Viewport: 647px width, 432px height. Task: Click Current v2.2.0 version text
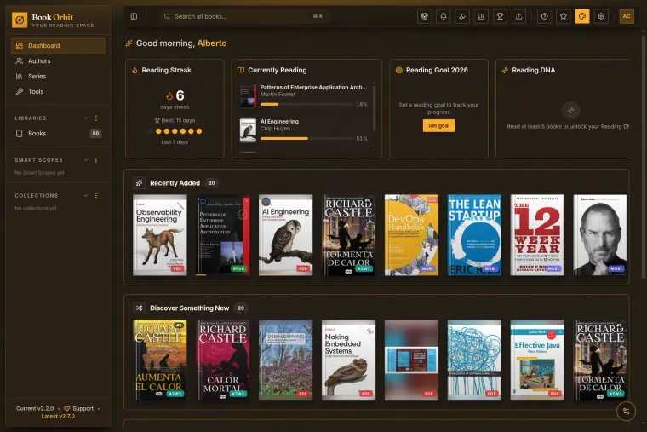(35, 408)
